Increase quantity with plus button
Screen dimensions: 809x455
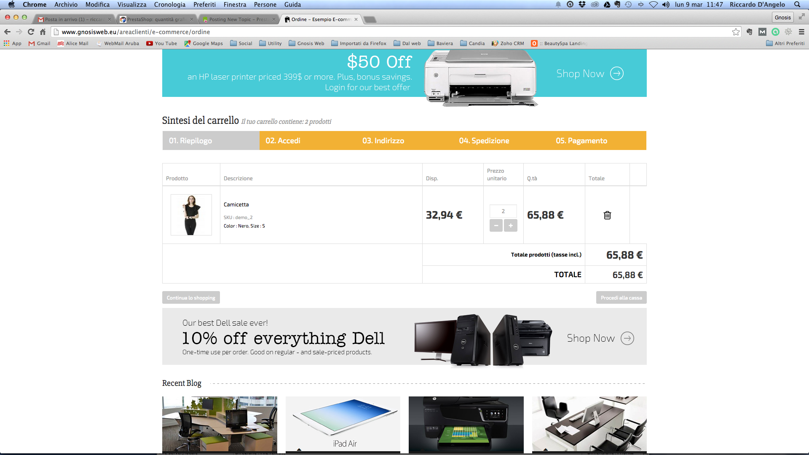click(x=510, y=226)
